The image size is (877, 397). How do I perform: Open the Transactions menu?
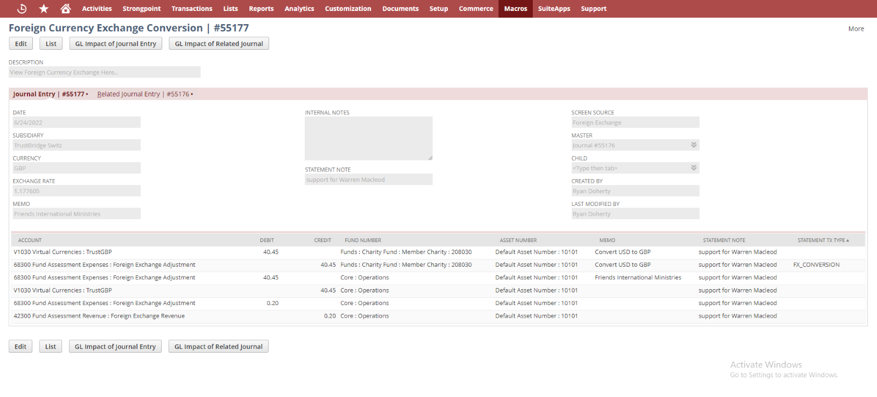click(x=192, y=9)
